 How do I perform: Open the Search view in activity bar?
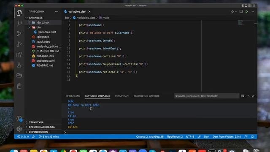coord(19,23)
